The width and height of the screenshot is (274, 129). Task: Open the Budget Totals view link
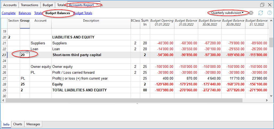83,13
